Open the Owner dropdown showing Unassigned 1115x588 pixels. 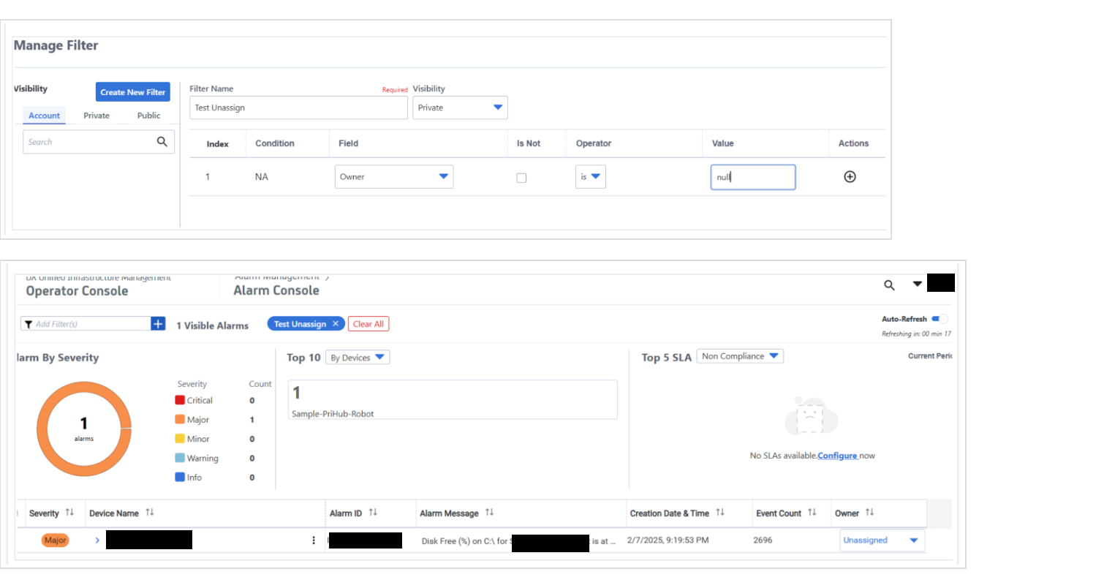(881, 540)
